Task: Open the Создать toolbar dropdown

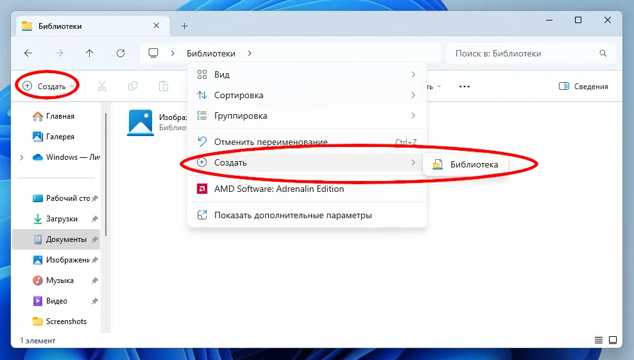Action: (x=48, y=86)
